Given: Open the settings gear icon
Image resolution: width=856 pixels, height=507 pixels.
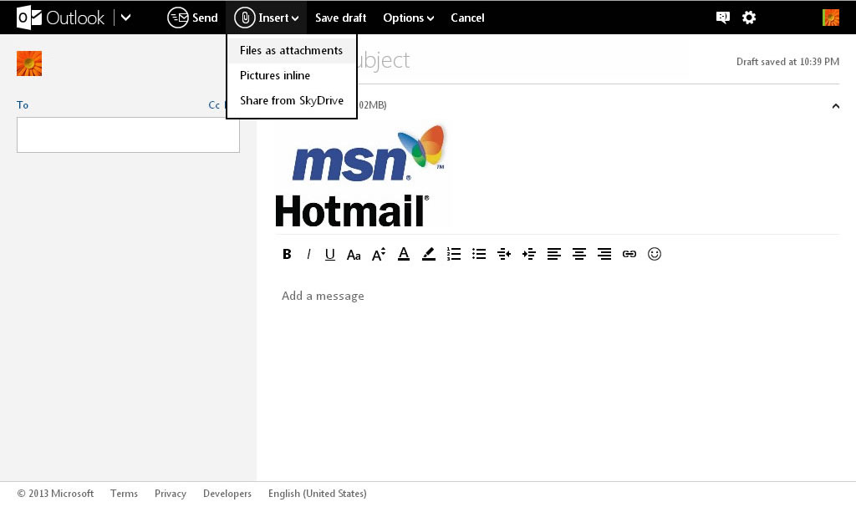Looking at the screenshot, I should click(749, 18).
